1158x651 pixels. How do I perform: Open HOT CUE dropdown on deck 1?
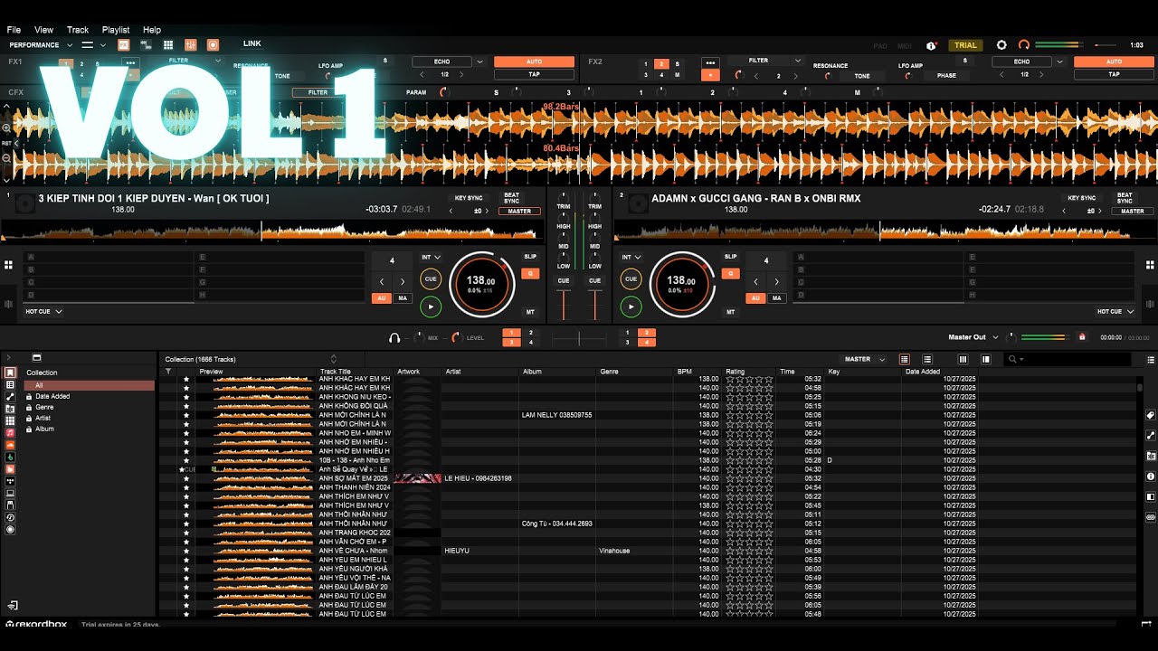tap(43, 311)
